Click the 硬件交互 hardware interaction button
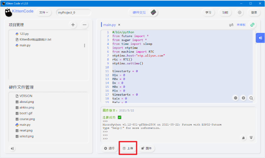The width and height of the screenshot is (265, 158). (139, 13)
